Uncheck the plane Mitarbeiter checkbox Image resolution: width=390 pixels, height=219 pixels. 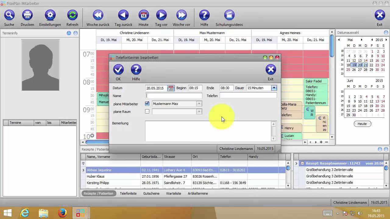pos(147,104)
